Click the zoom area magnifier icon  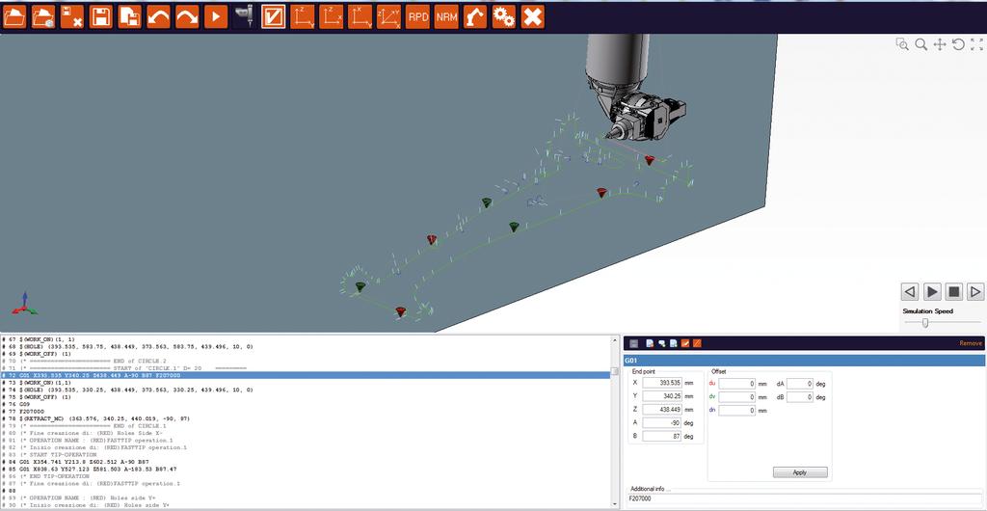[902, 44]
